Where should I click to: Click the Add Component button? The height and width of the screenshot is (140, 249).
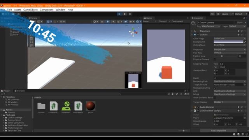point(218,131)
